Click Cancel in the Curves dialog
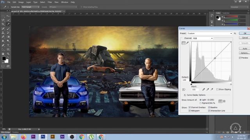The width and height of the screenshot is (250, 140). coord(245,38)
